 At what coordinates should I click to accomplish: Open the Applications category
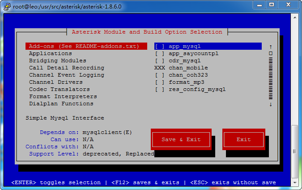tap(51, 53)
